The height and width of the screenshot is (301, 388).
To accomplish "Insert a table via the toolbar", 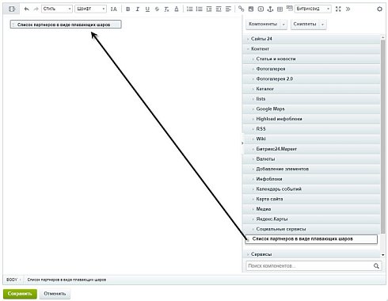I will 280,9.
